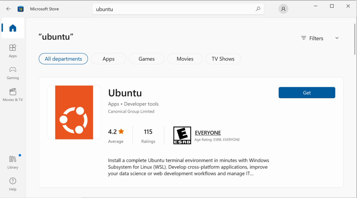Open the Filters options
The image size is (357, 198).
tap(312, 38)
